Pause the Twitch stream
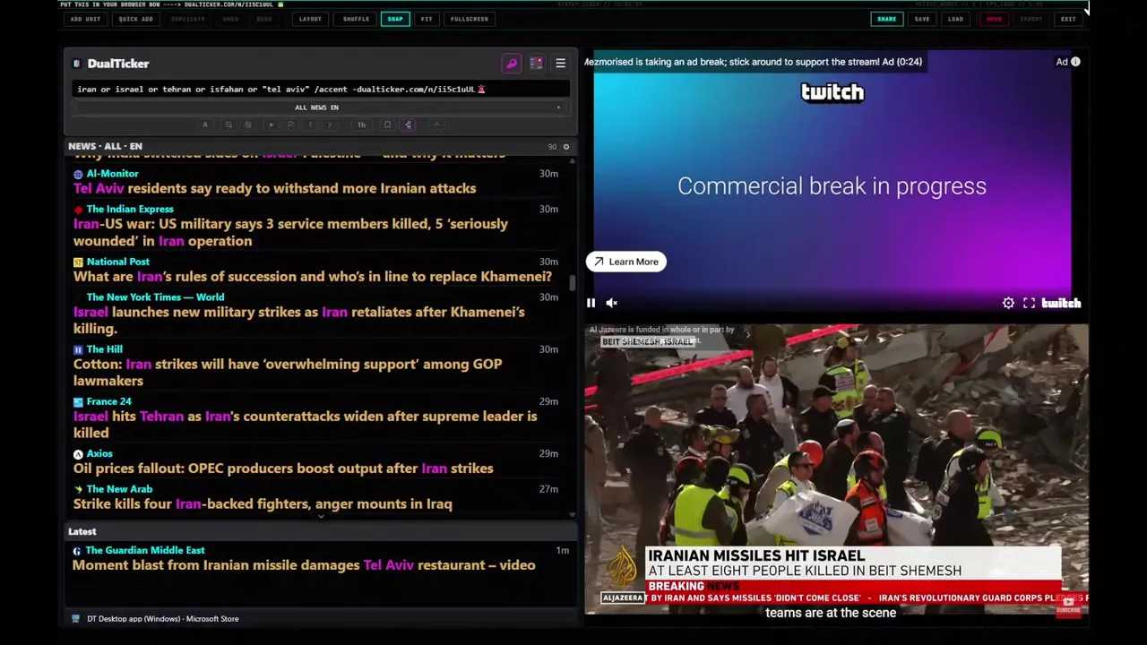Image resolution: width=1147 pixels, height=645 pixels. (591, 303)
